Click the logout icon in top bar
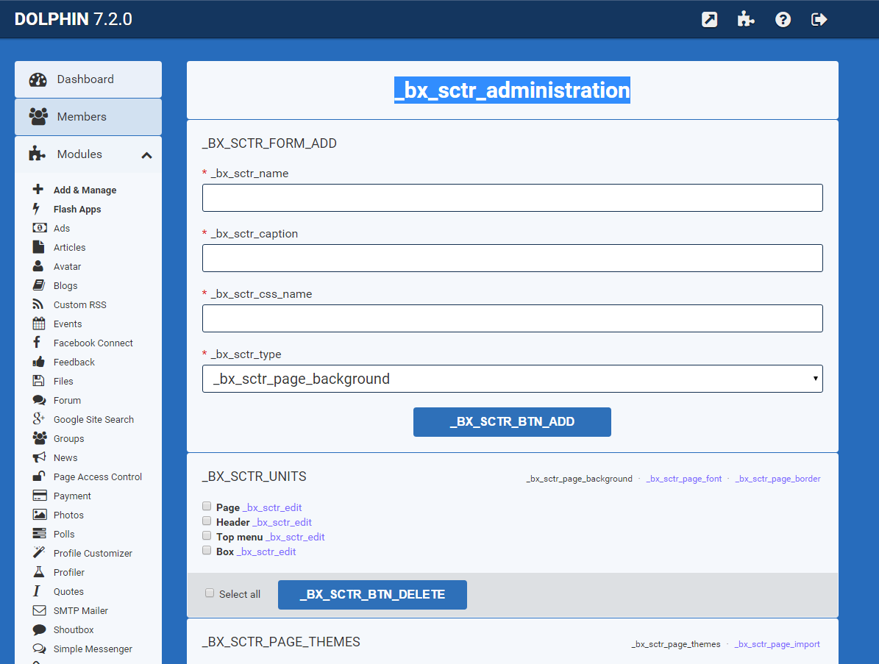This screenshot has height=664, width=879. point(819,20)
